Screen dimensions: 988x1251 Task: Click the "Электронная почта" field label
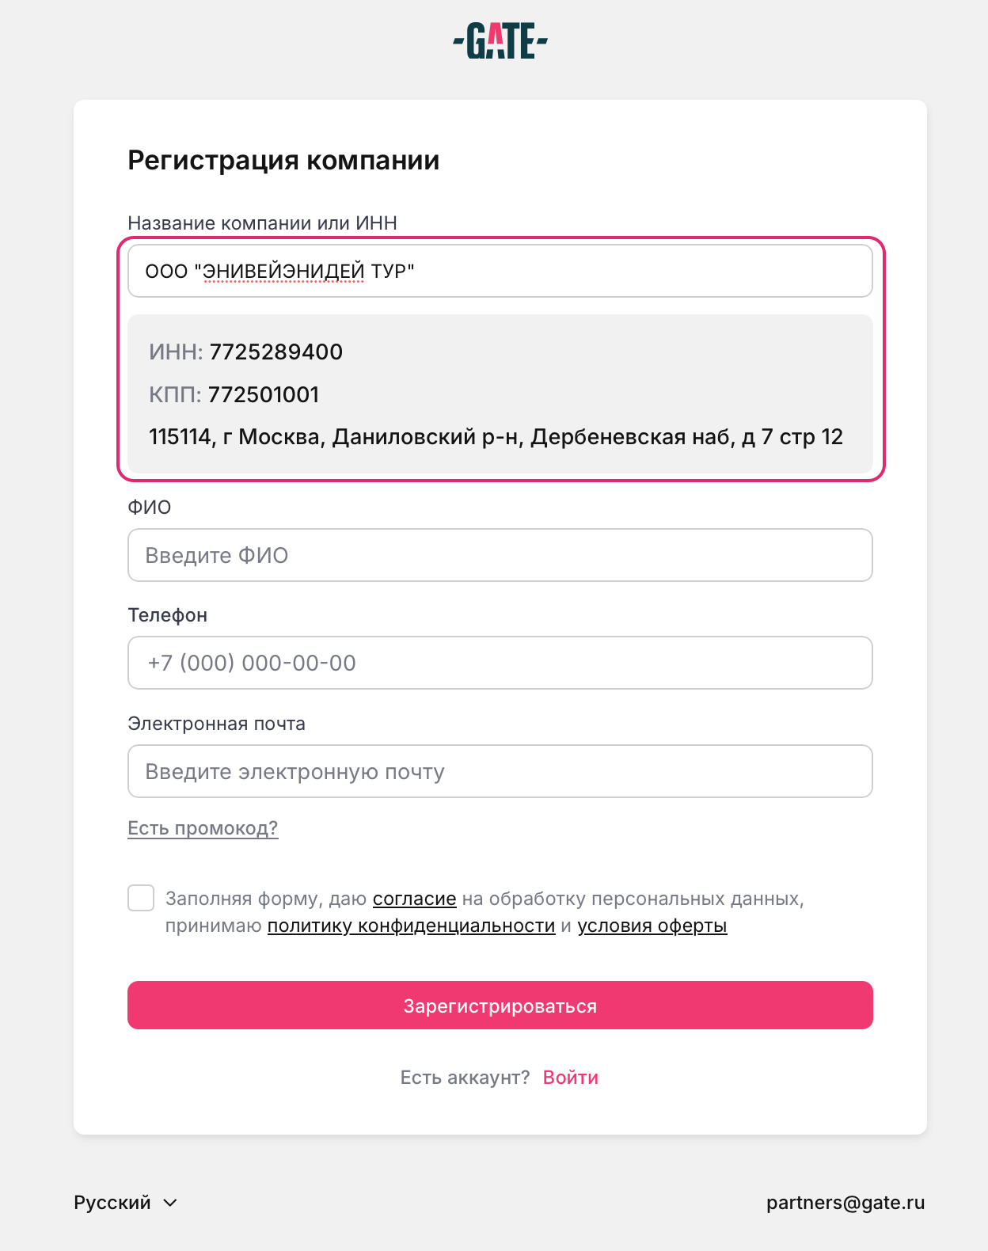pos(216,724)
